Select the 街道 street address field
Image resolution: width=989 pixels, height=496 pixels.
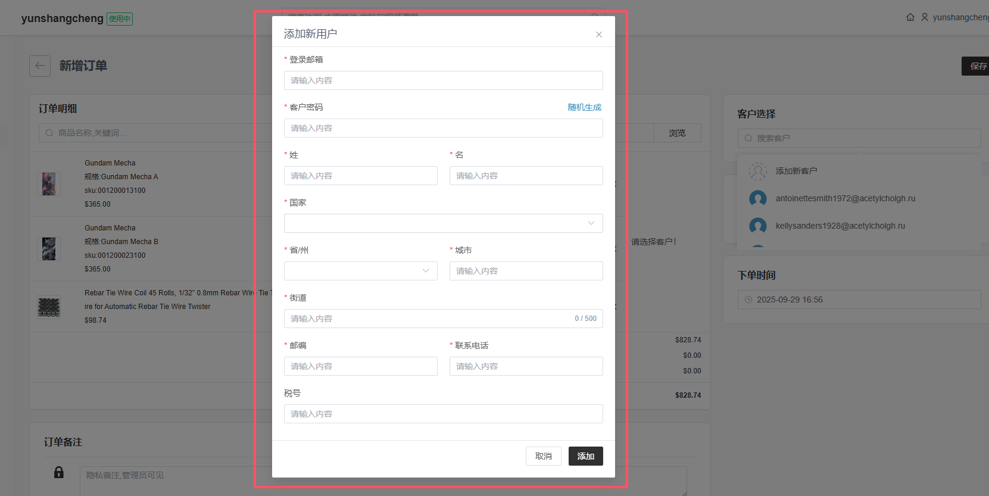[429, 319]
